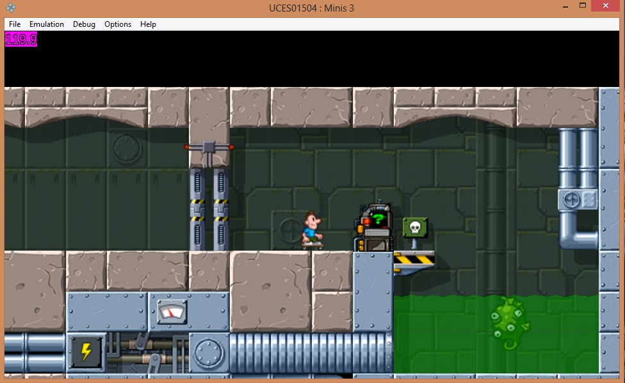625x383 pixels.
Task: Open the Options menu
Action: 118,24
